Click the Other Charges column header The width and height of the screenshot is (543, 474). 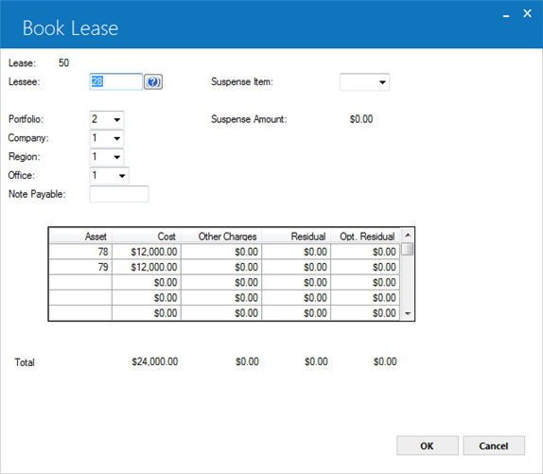click(221, 237)
